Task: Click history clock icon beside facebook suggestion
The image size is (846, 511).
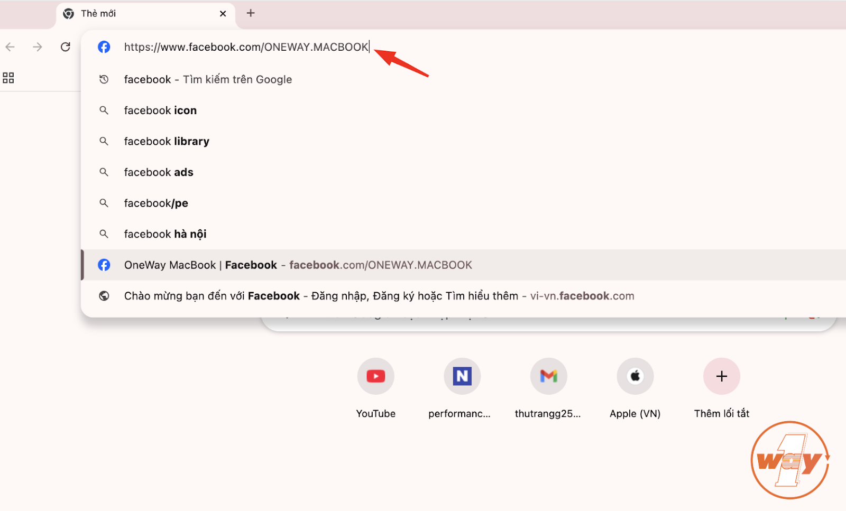Action: (104, 79)
